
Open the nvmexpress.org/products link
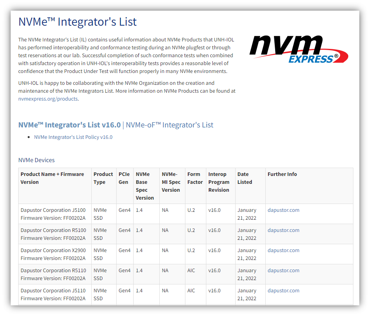pos(48,99)
